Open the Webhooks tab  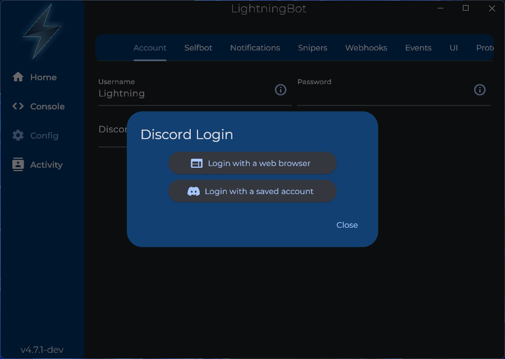pyautogui.click(x=366, y=48)
